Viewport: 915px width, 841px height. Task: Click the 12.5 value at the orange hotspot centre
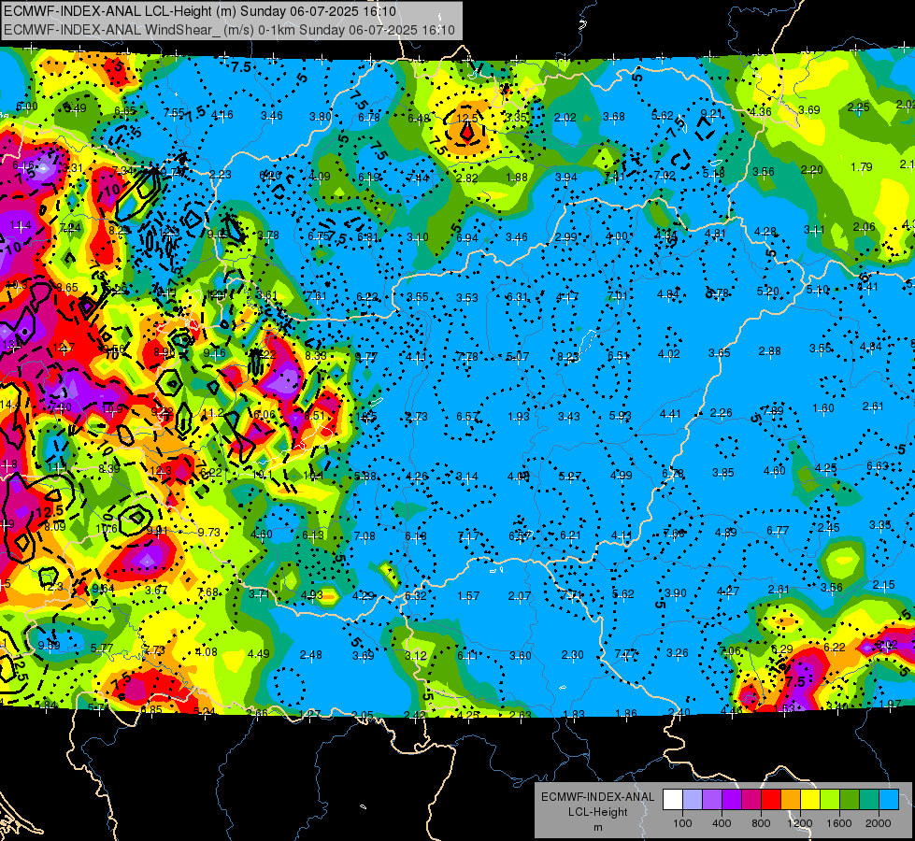[x=466, y=118]
